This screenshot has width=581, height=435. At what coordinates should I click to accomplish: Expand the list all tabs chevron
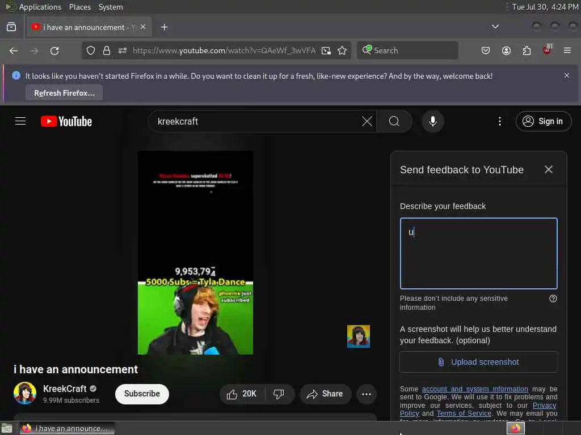[x=495, y=27]
